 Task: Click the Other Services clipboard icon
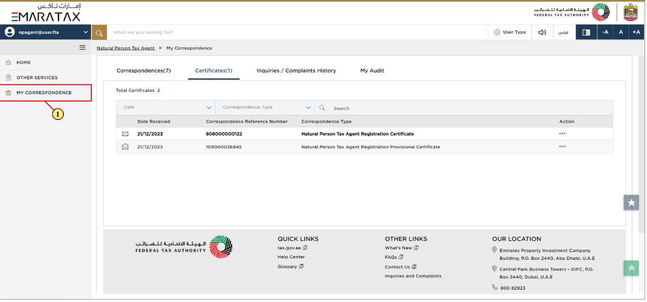(x=8, y=77)
